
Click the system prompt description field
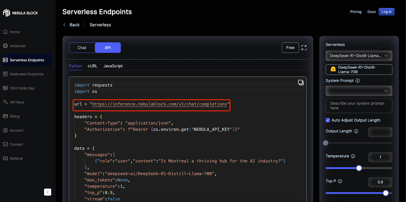pos(359,106)
